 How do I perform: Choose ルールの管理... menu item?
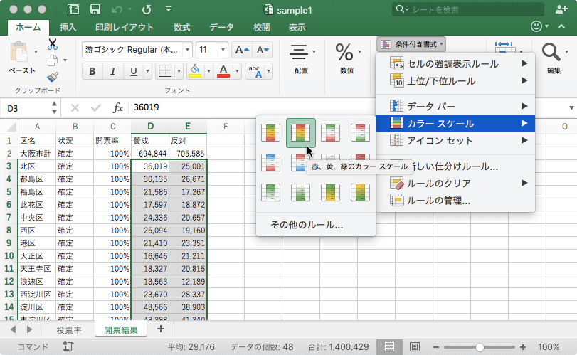coord(455,201)
